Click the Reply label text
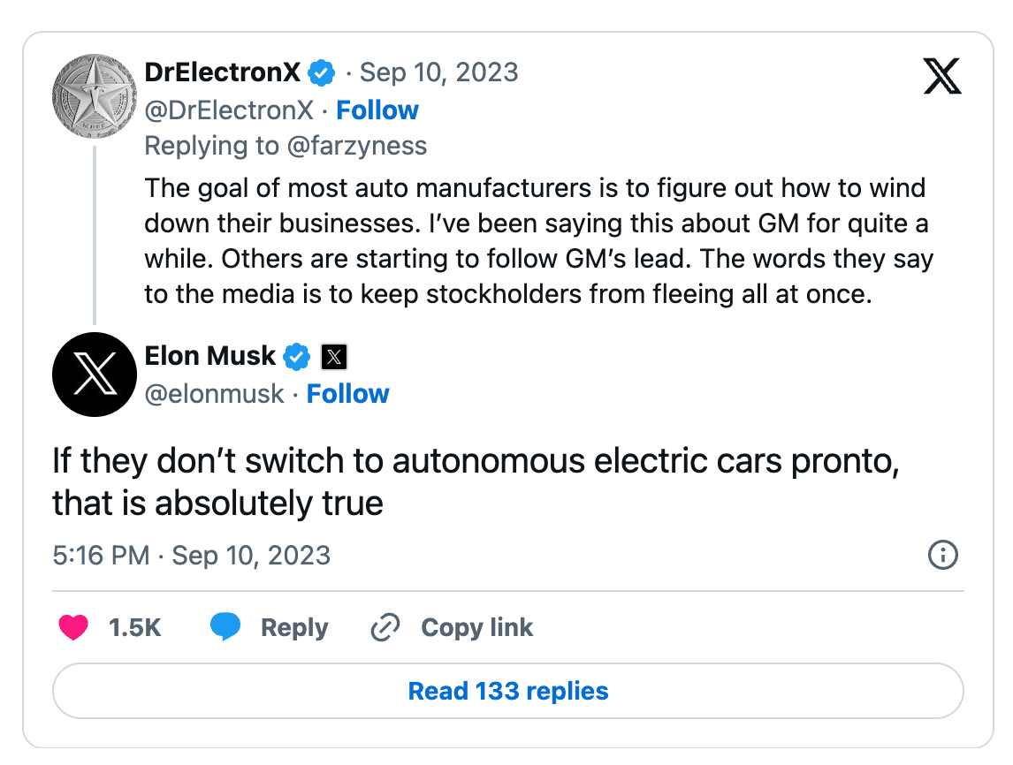The image size is (1013, 765). [x=294, y=628]
